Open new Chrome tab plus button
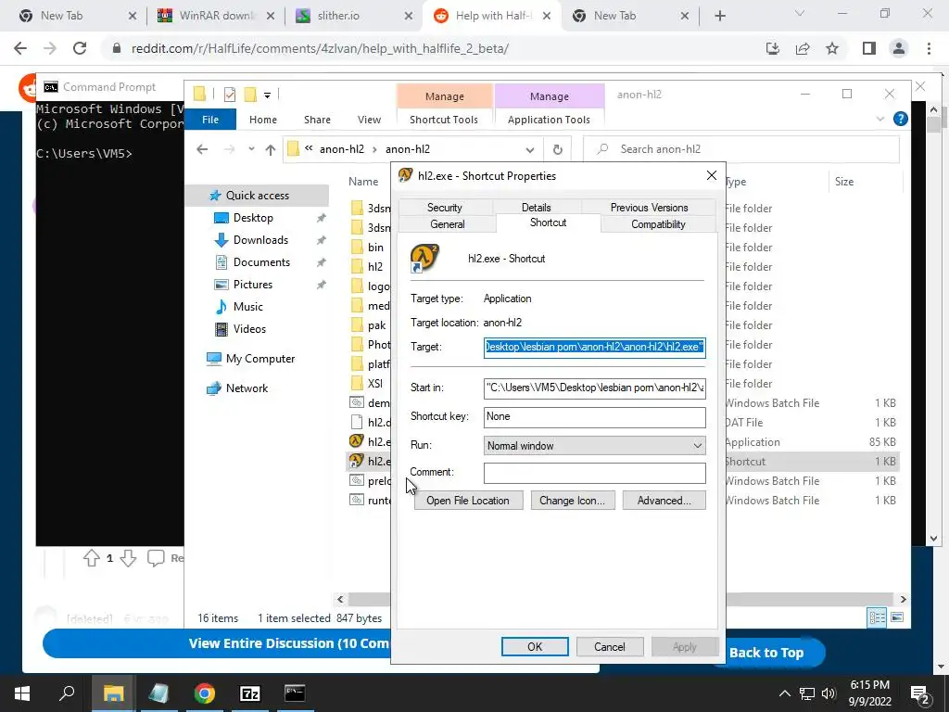Screen dimensions: 949x712 pos(719,16)
